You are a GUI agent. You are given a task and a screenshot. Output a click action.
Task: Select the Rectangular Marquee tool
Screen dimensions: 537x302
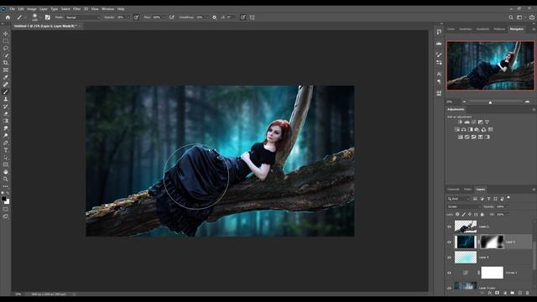[x=6, y=41]
